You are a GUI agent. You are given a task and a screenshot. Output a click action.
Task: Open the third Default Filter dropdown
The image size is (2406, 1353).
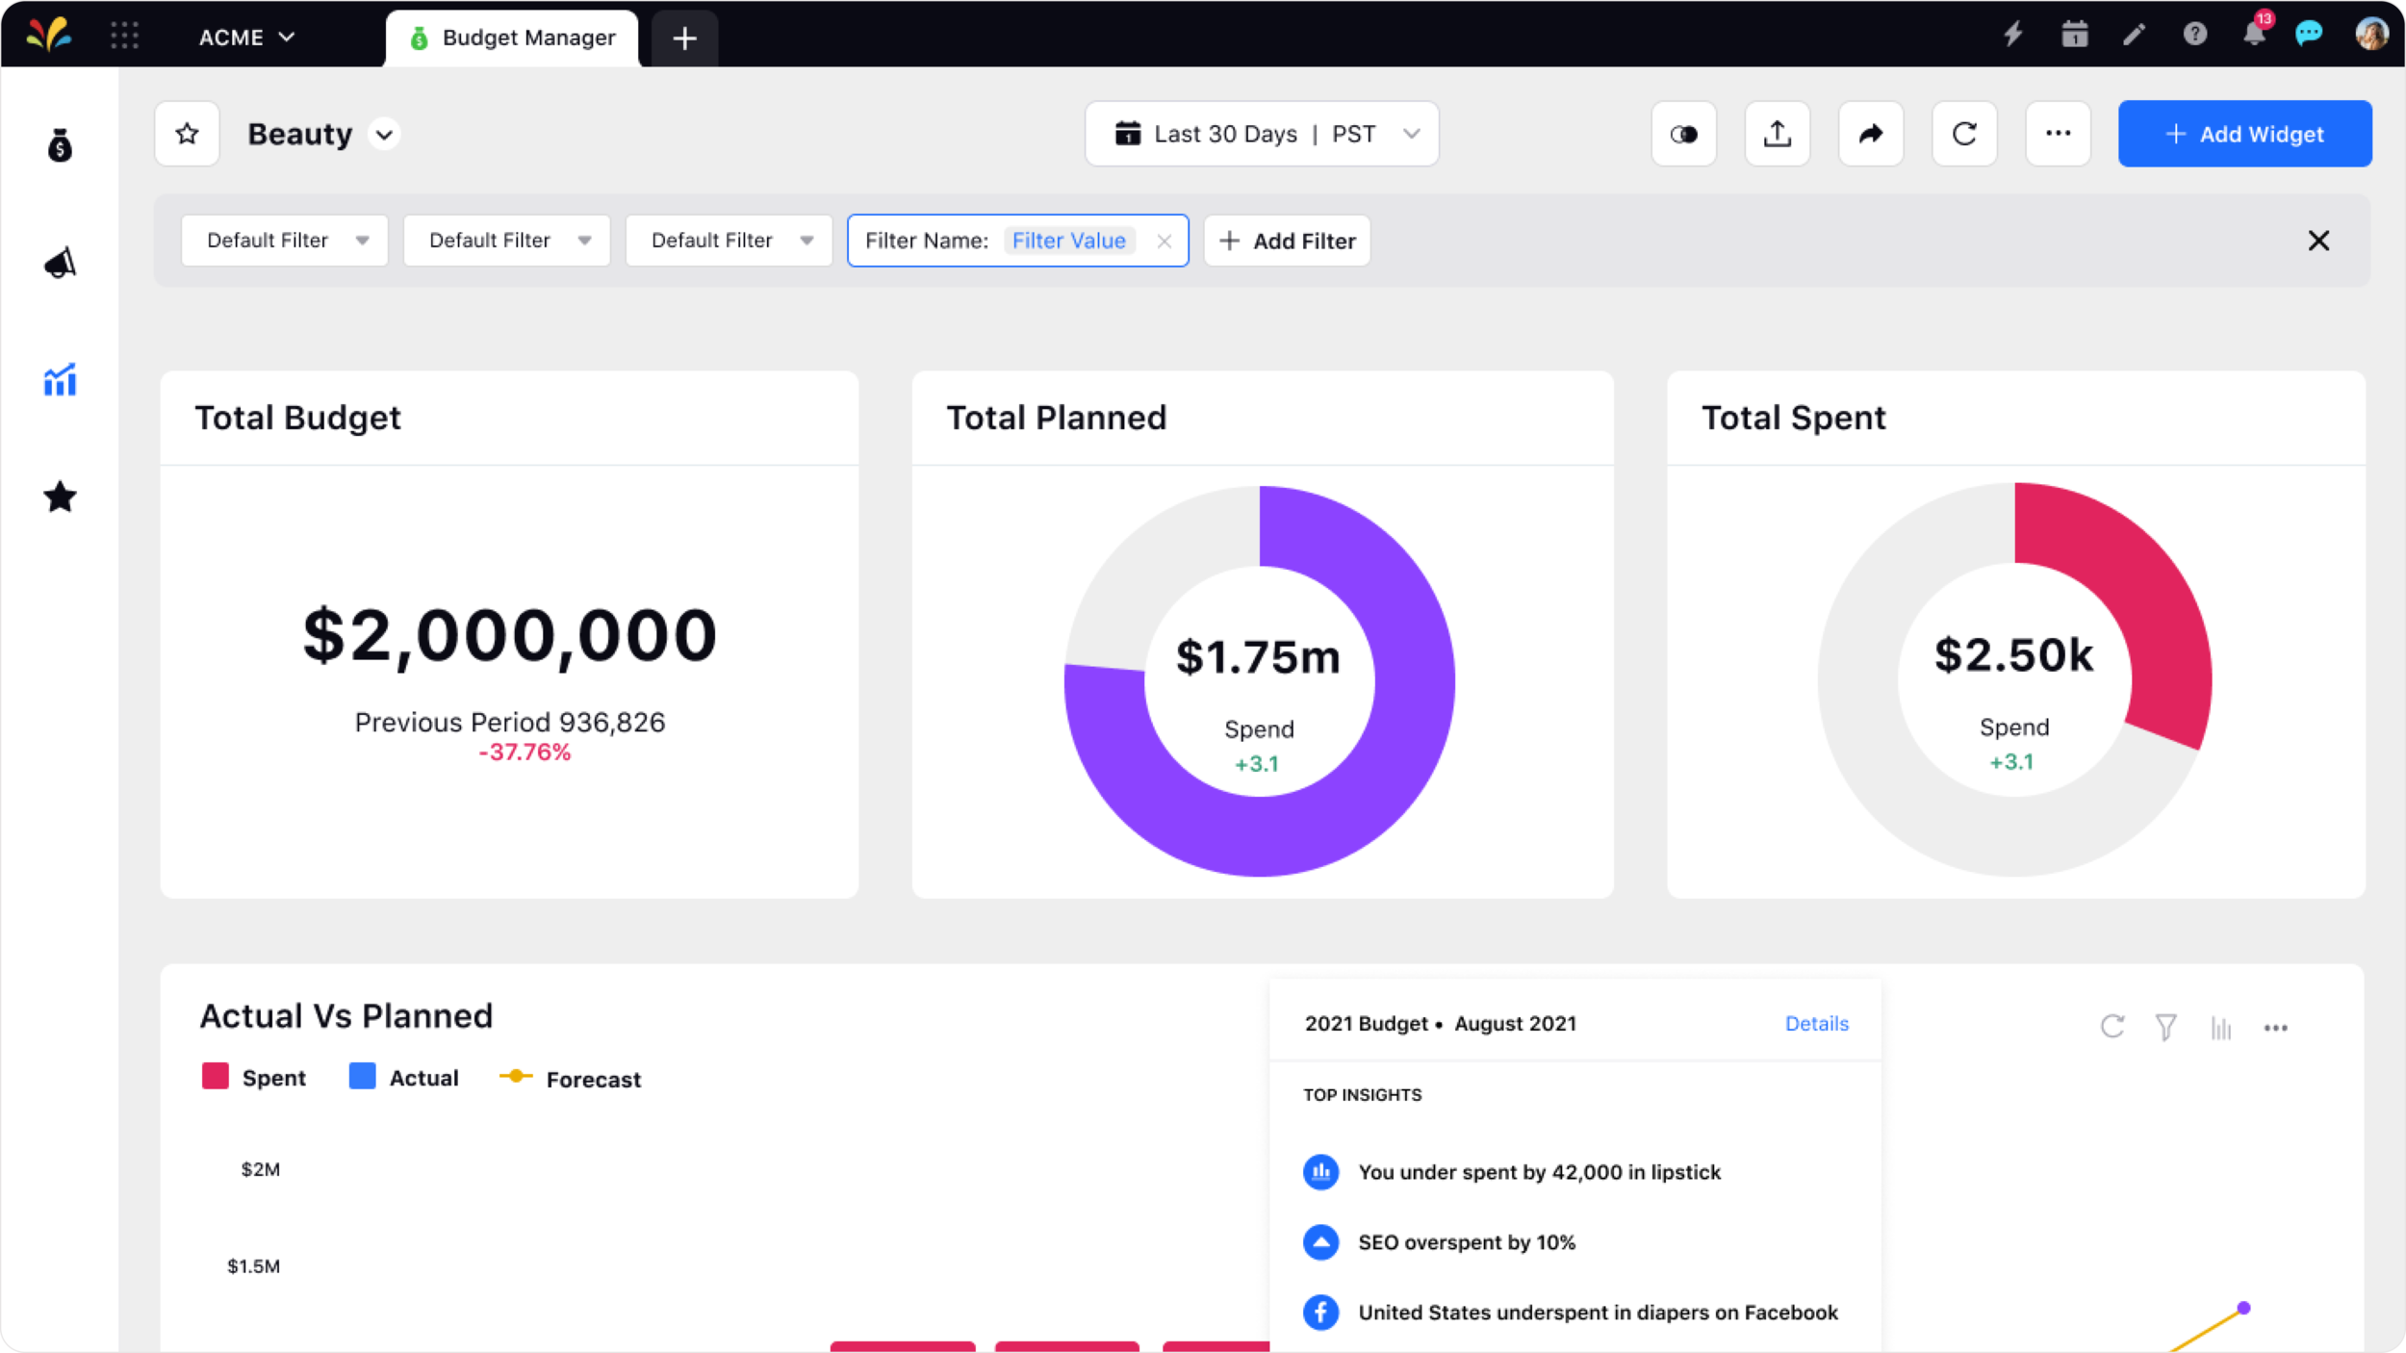point(729,241)
